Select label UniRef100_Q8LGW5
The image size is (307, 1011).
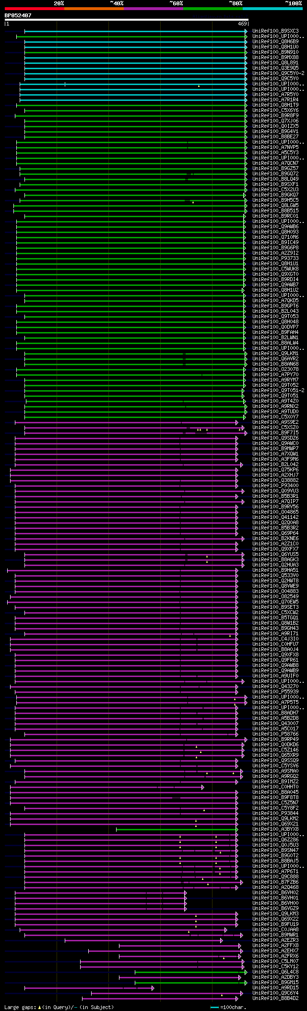tap(275, 206)
